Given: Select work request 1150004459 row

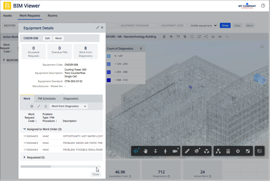Looking at the screenshot, I should [x=61, y=136].
